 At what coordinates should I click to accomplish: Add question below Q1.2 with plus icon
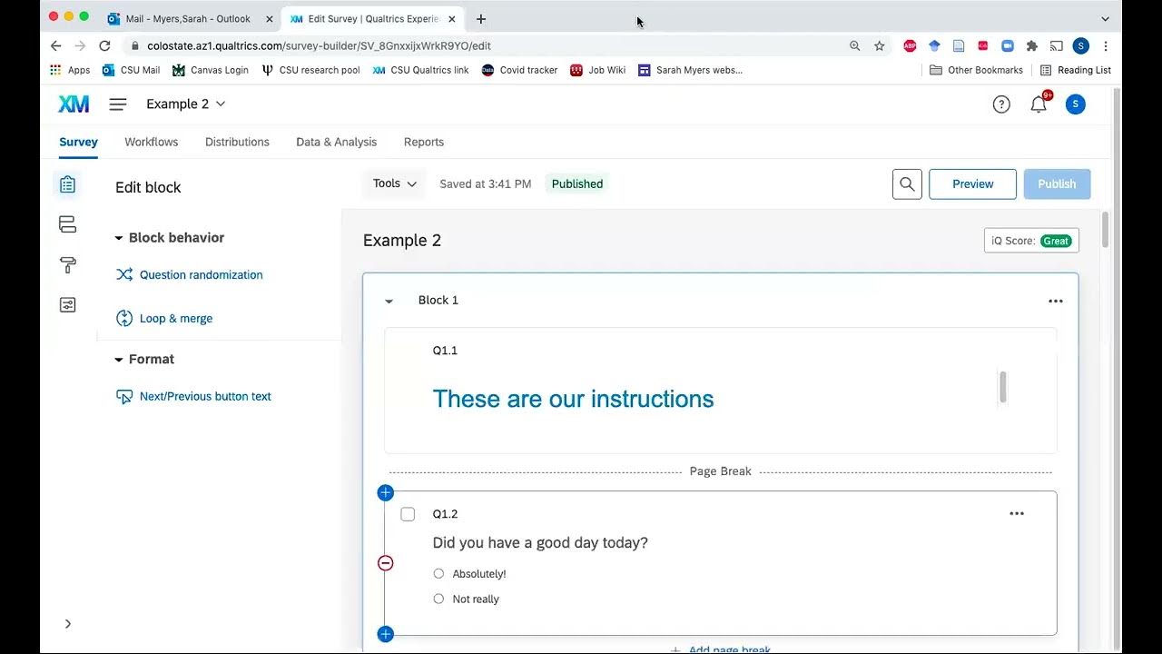385,634
